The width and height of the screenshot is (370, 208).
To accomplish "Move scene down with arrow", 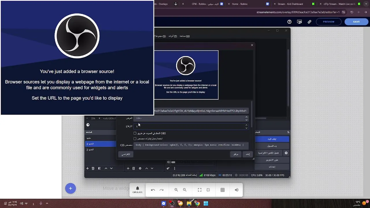I will 111,168.
